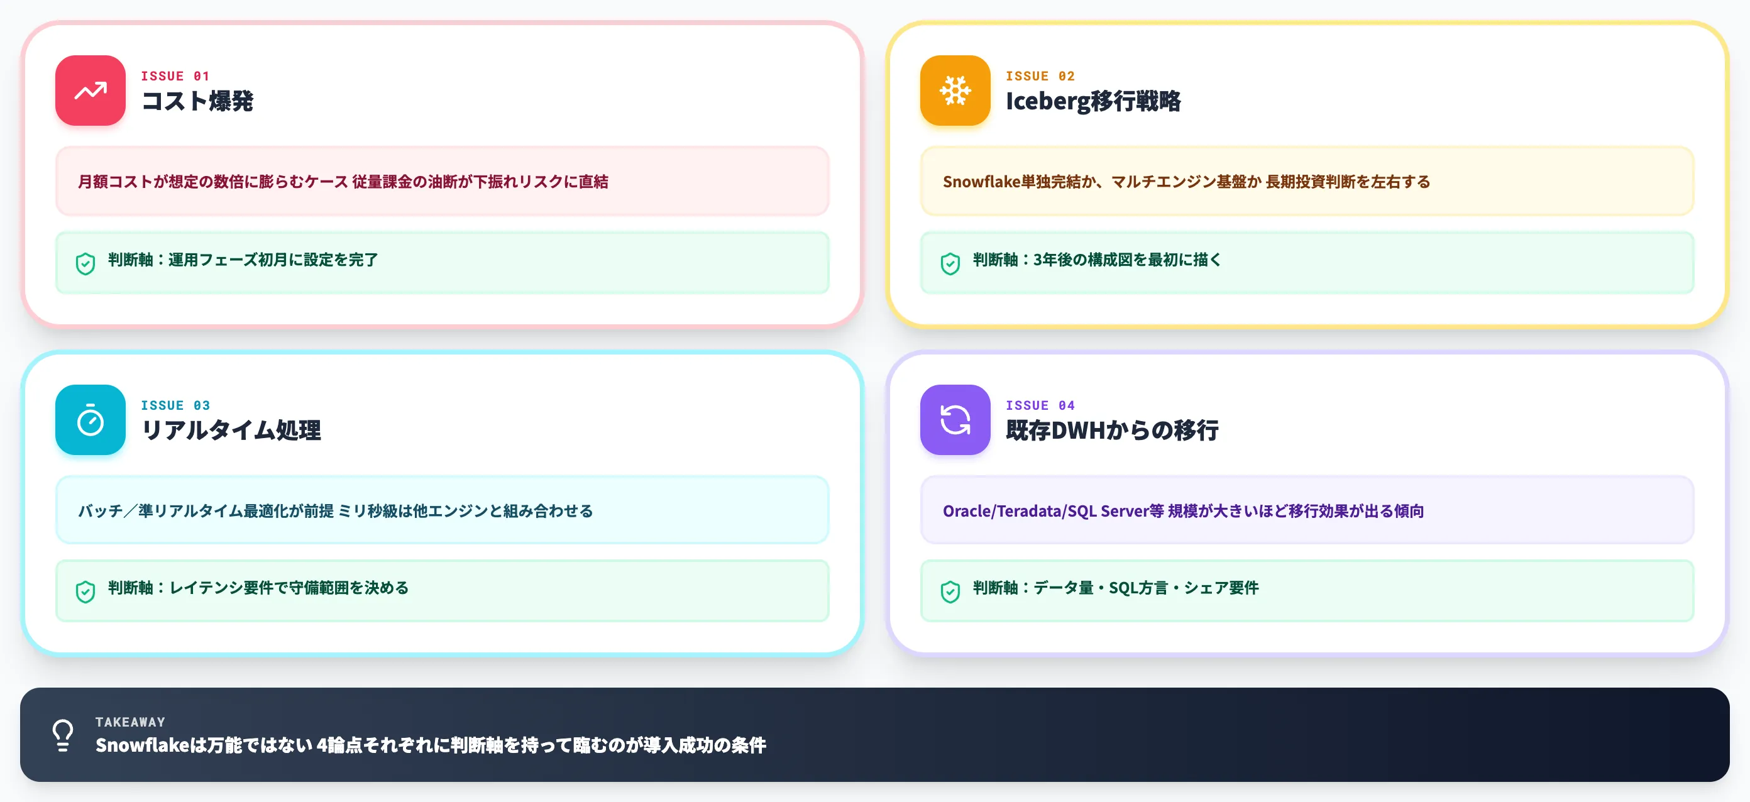Click the lightbulb icon in the Takeaway bar
This screenshot has height=802, width=1750.
tap(63, 735)
